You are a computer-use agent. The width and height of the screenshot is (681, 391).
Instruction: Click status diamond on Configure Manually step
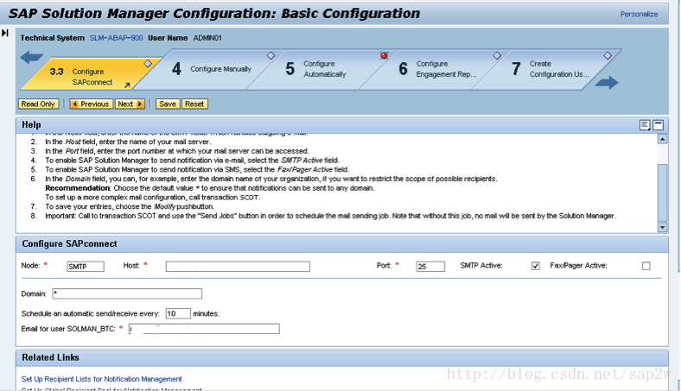point(271,55)
